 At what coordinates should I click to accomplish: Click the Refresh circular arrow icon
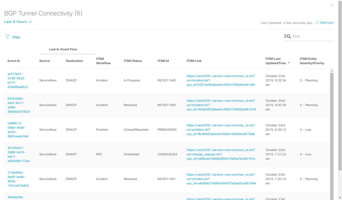coord(318,23)
